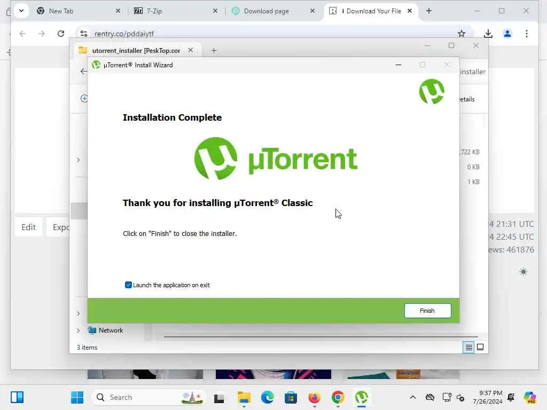Toggle Launch the application on exit checkbox
Screen dimensions: 547x410
128,285
